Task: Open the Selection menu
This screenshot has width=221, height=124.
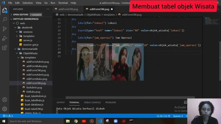Action: tap(28, 3)
